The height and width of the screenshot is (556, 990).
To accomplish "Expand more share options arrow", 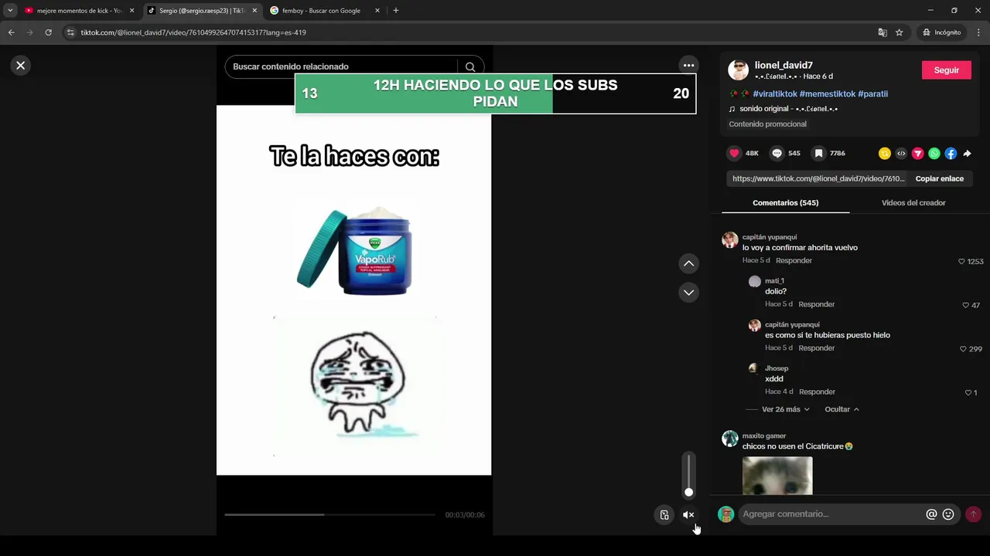I will 967,154.
